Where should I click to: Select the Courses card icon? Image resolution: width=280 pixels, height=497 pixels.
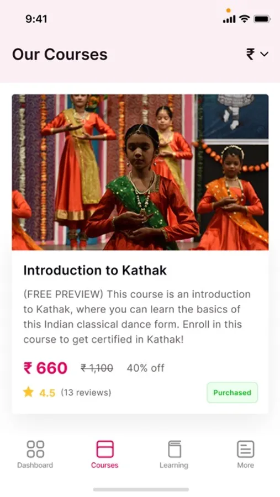[x=105, y=449]
